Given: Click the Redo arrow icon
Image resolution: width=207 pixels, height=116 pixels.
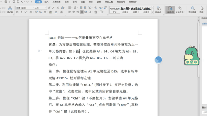Looking at the screenshot, I should (27, 2).
